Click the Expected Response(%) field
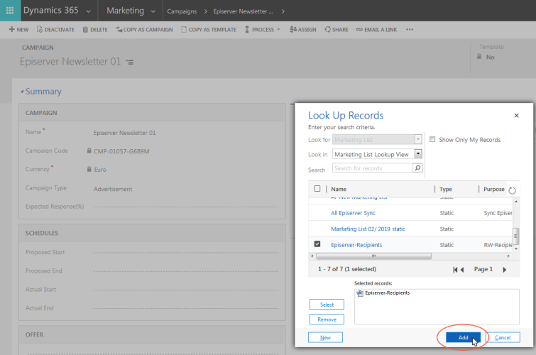This screenshot has height=355, width=536. coord(185,207)
